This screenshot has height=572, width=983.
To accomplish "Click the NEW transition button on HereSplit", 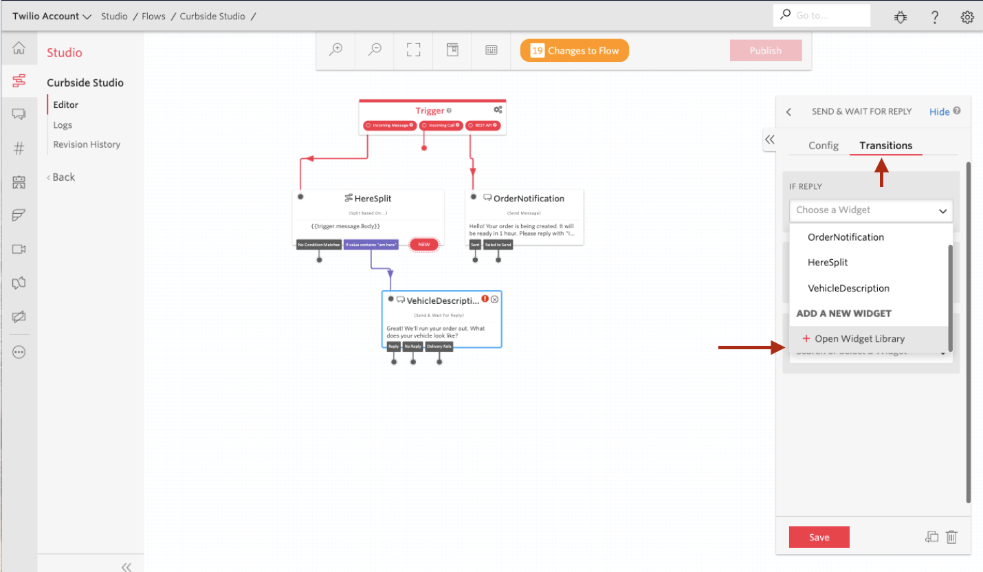I will [x=423, y=244].
